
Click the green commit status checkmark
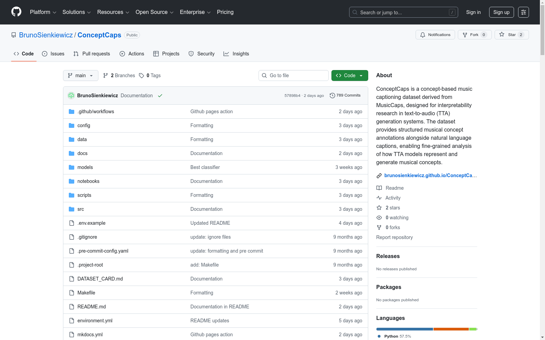click(x=160, y=96)
